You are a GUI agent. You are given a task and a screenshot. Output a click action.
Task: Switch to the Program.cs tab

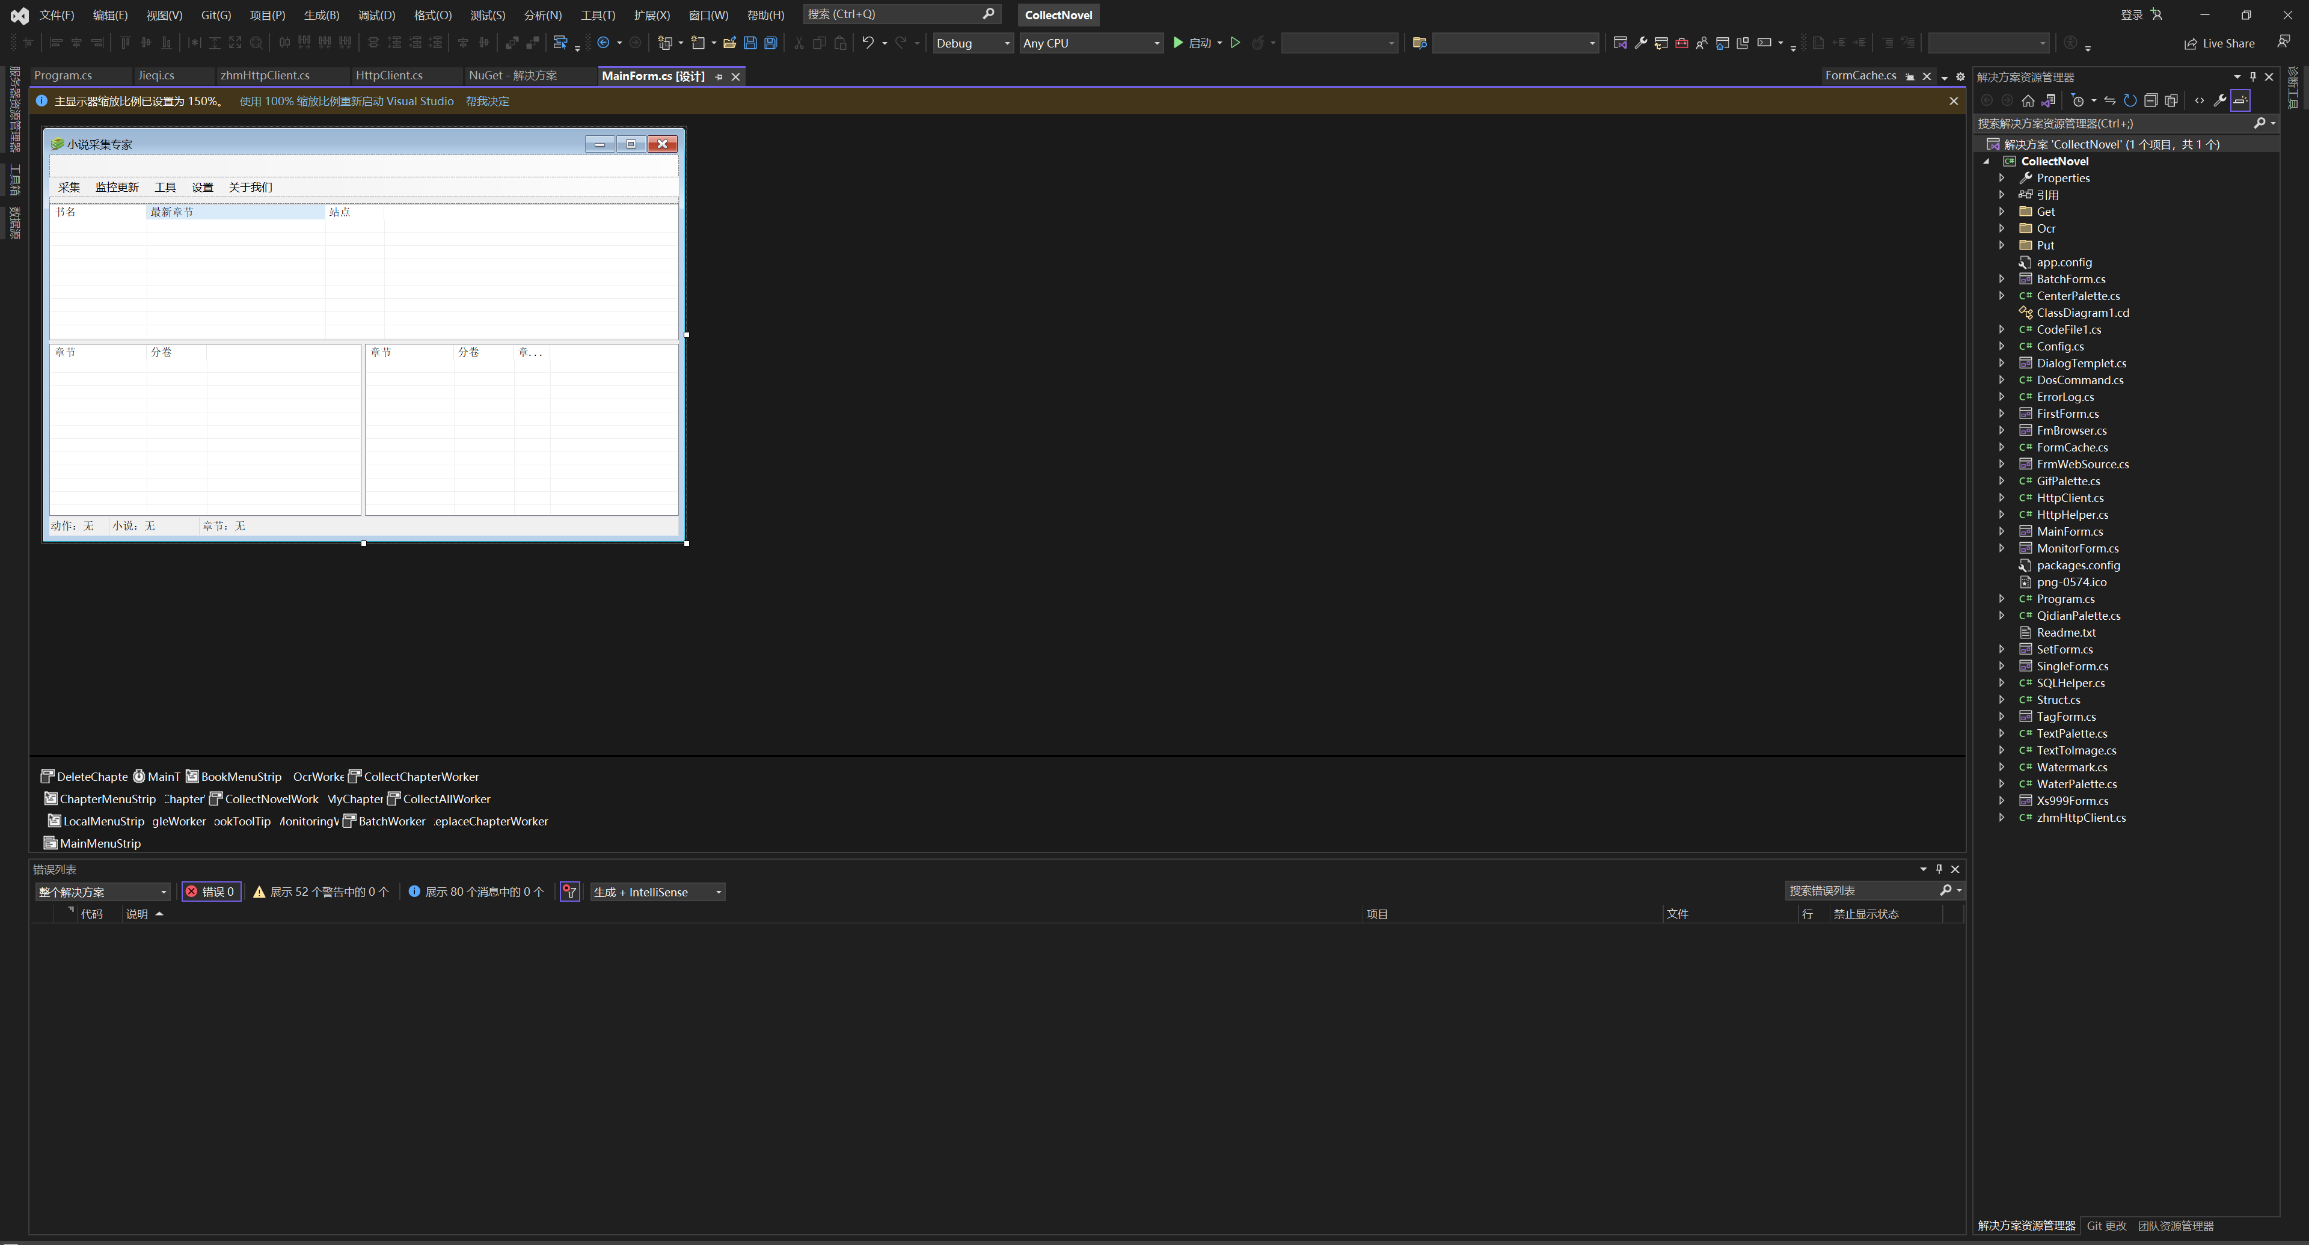[x=63, y=76]
